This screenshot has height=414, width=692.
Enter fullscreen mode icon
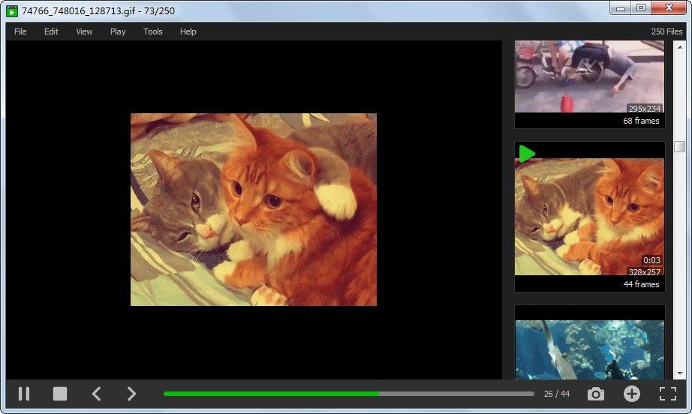(668, 394)
